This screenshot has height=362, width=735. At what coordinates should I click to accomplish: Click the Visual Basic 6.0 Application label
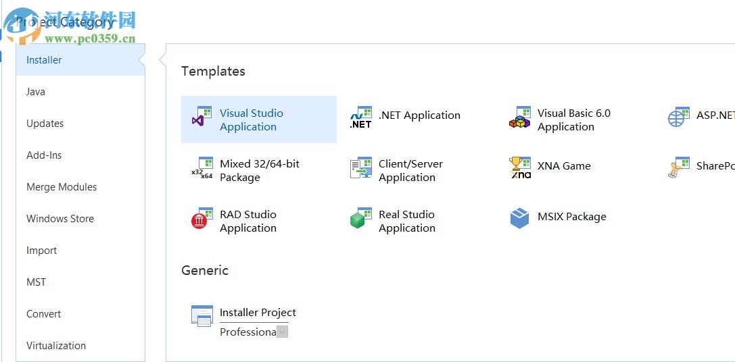tap(574, 120)
